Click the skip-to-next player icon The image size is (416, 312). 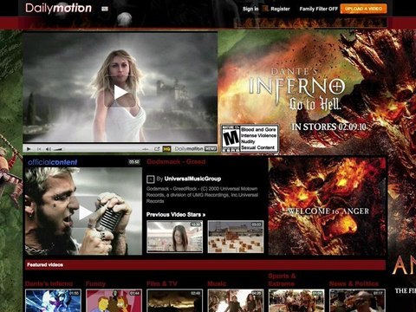39,149
